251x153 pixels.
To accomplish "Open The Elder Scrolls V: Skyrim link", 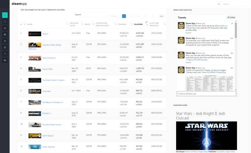I will (53, 80).
